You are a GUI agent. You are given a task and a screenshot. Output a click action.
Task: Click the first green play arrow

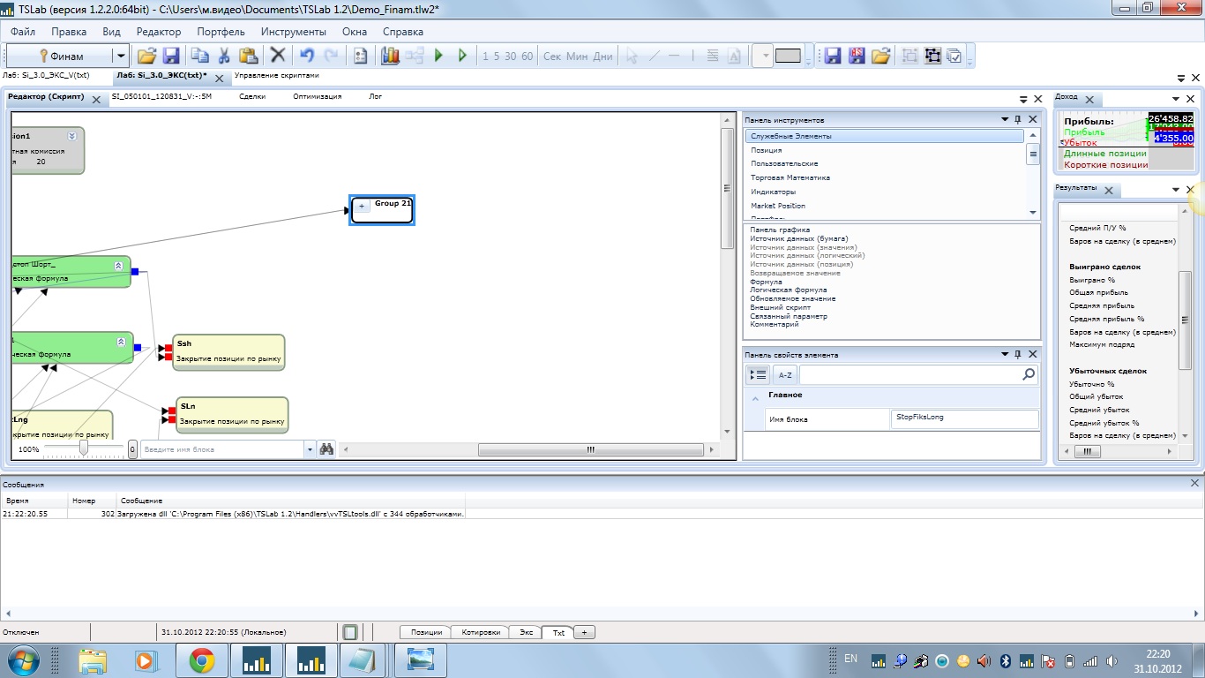(x=438, y=56)
